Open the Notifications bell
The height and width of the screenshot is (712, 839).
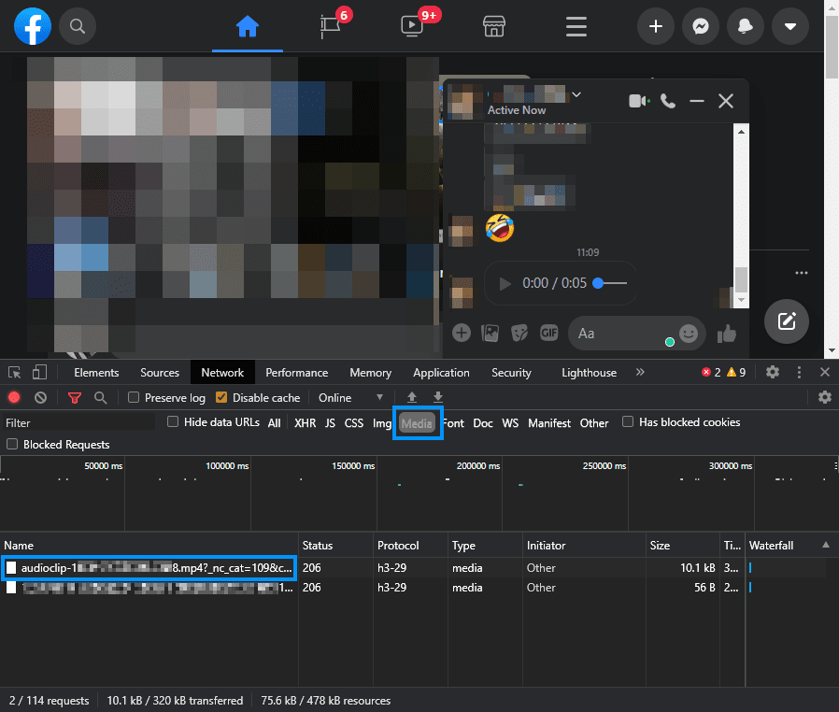[745, 25]
